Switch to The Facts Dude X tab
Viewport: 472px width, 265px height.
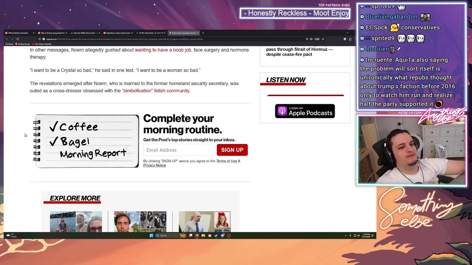click(150, 33)
